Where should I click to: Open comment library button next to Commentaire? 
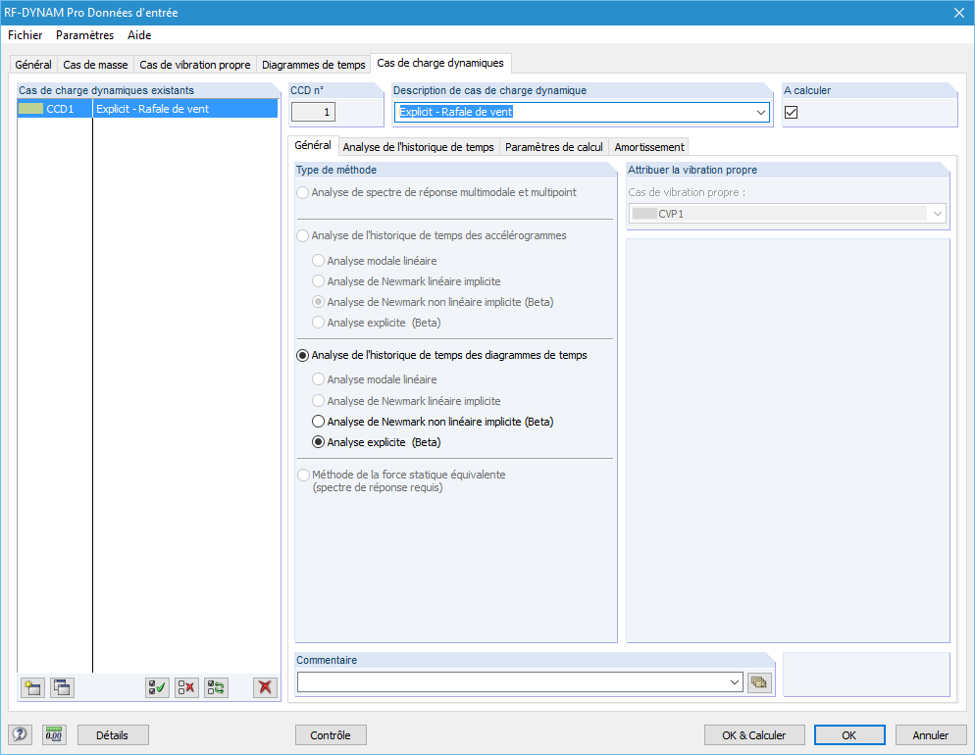[759, 682]
